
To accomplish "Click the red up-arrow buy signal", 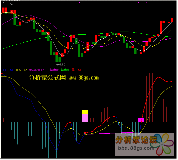I will click(x=85, y=133).
